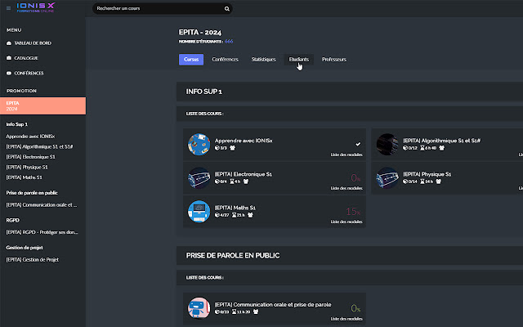
Task: Open Communication orale course thumbnail
Action: (x=199, y=308)
